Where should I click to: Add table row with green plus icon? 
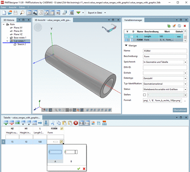point(6,123)
